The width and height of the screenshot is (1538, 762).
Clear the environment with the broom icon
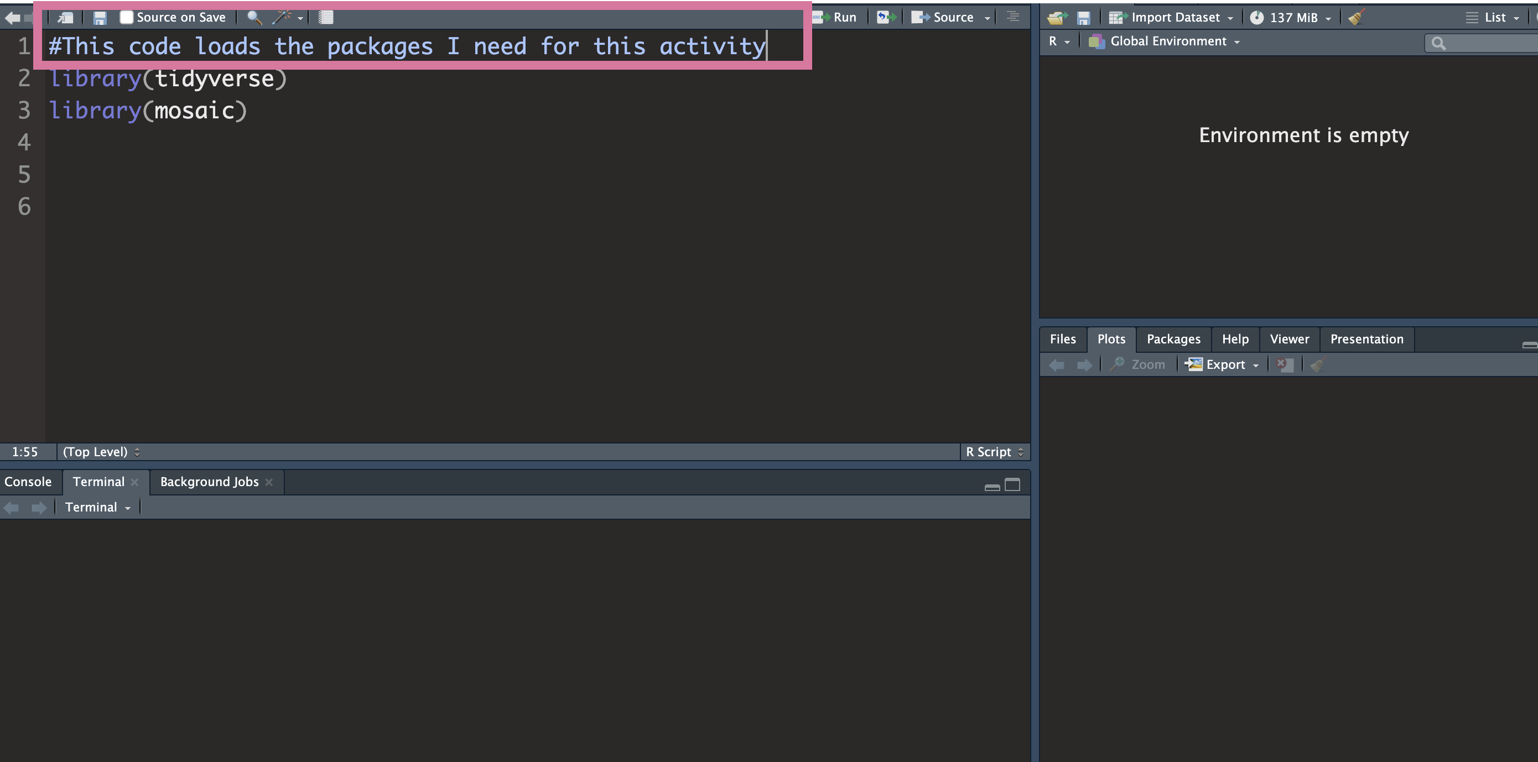click(x=1357, y=17)
